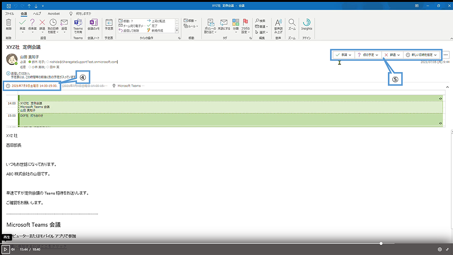The height and width of the screenshot is (255, 453).
Task: Open the 新しい日時を指定 dropdown
Action: pyautogui.click(x=421, y=55)
